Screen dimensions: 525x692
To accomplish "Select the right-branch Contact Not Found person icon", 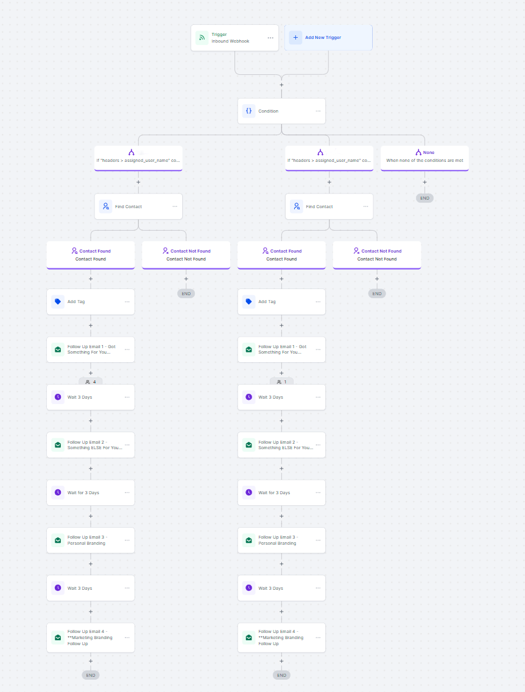I will tap(356, 251).
